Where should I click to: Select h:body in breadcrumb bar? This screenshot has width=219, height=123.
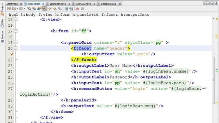28,15
